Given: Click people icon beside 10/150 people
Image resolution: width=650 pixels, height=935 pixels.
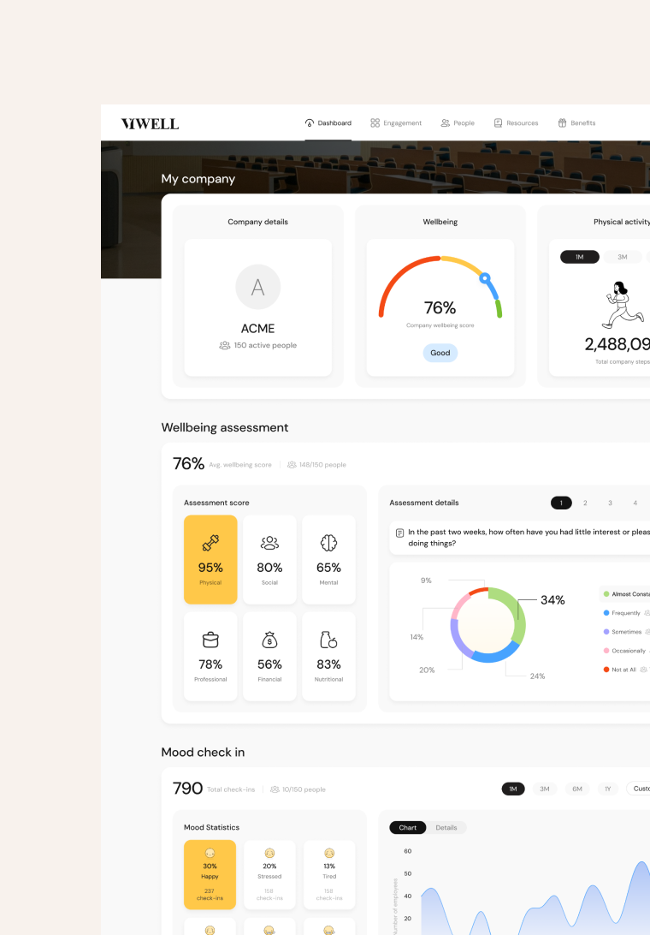Looking at the screenshot, I should click(x=275, y=789).
